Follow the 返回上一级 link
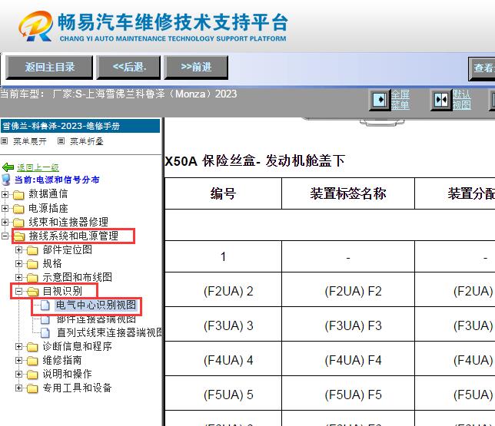The width and height of the screenshot is (495, 426). pos(38,167)
